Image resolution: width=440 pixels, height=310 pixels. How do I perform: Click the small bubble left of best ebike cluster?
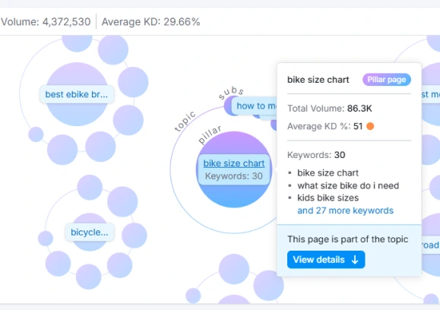click(36, 134)
